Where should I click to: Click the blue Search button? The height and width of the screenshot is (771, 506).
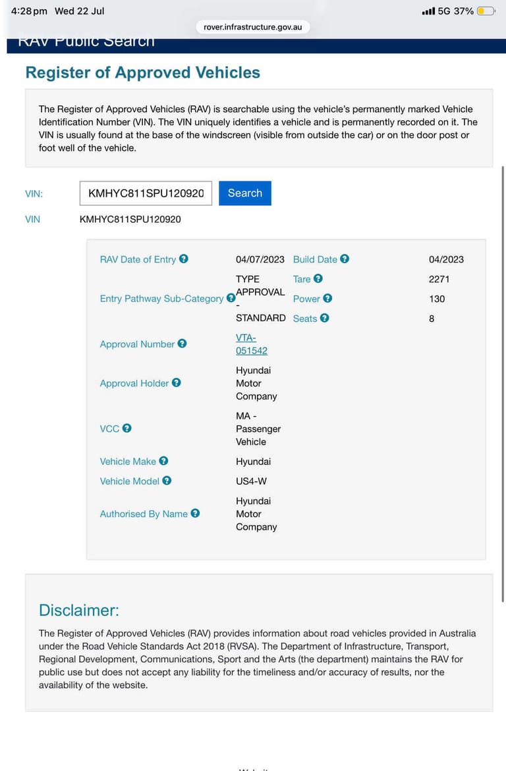click(x=245, y=193)
